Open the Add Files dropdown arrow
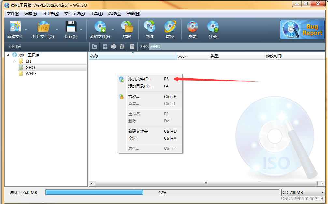The image size is (328, 204). pyautogui.click(x=113, y=30)
